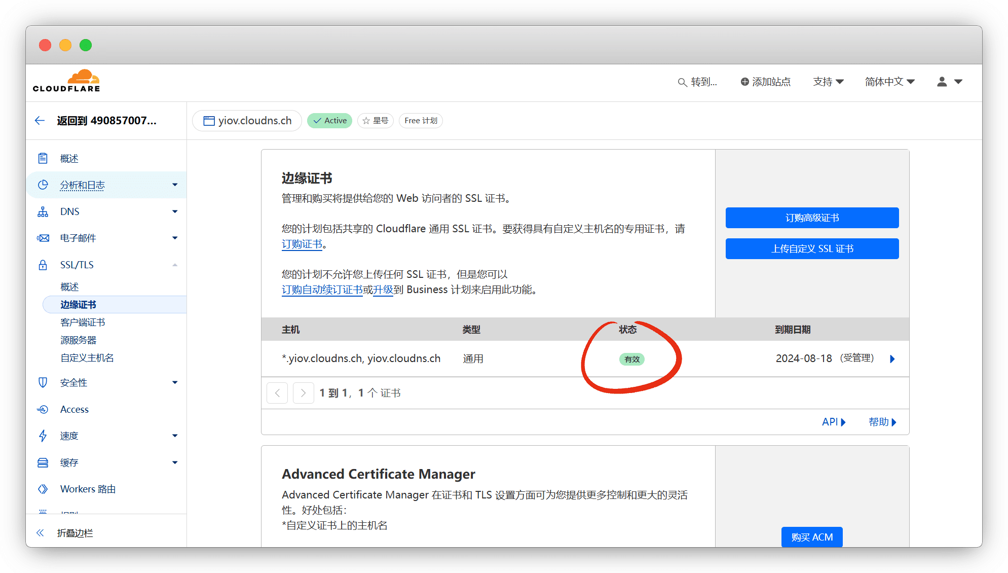Click the DNS network icon

(x=43, y=212)
